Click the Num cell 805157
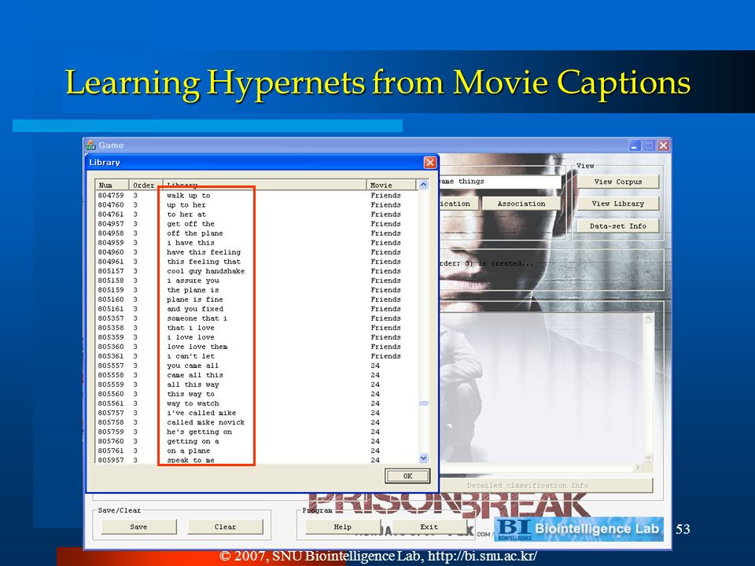755x566 pixels. coord(111,271)
